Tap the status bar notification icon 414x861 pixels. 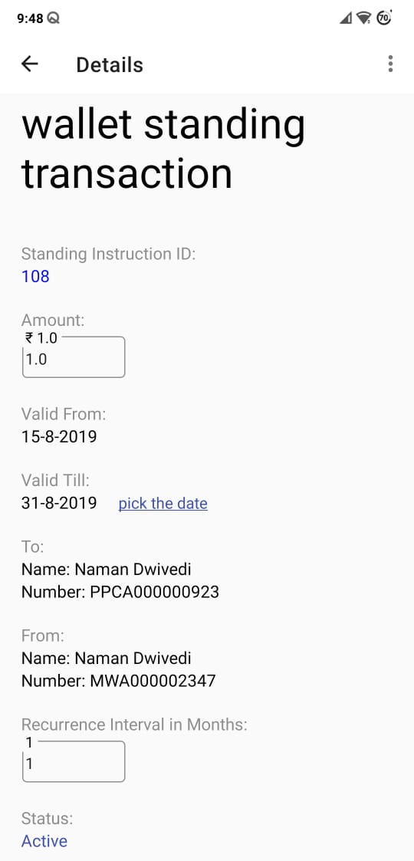pos(54,18)
